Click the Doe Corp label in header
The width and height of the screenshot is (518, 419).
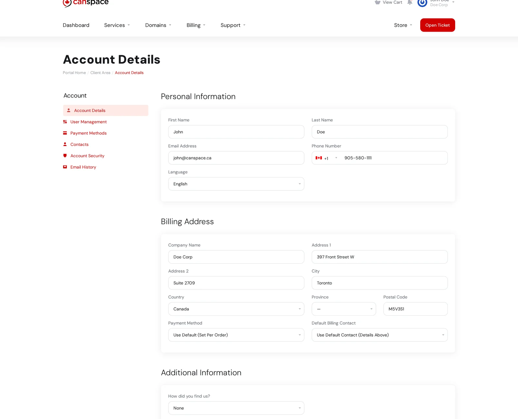[x=439, y=5]
